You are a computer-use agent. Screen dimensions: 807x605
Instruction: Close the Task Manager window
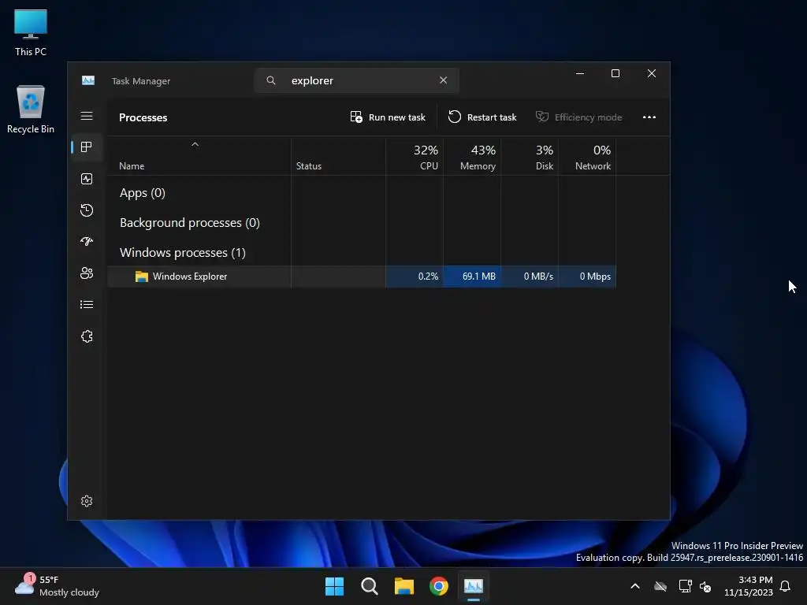(652, 73)
